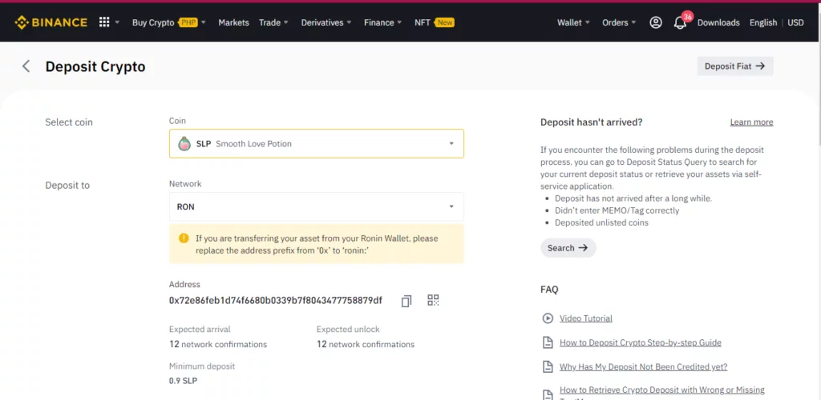
Task: Click the Ronin warning icon
Action: point(184,238)
